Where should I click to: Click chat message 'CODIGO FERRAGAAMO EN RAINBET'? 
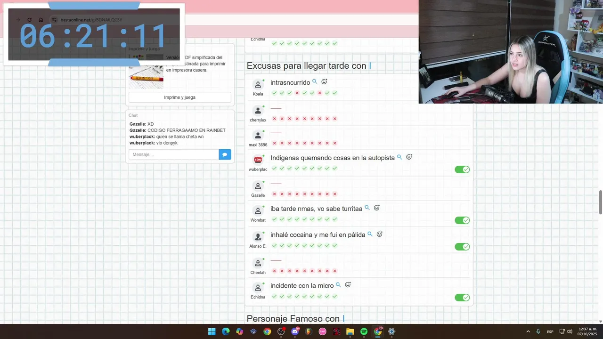point(187,130)
